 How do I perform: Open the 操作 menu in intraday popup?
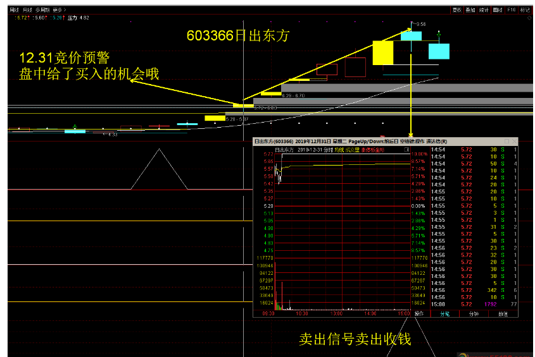click(x=419, y=313)
